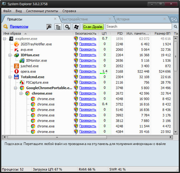Close the История tab with its X

(165, 19)
